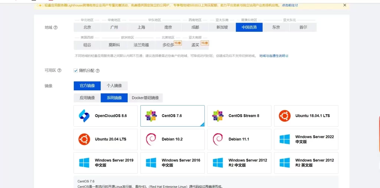Viewport: 380px width, 188px height.
Task: Click the Windows Server 2016 logo icon
Action: pyautogui.click(x=151, y=162)
